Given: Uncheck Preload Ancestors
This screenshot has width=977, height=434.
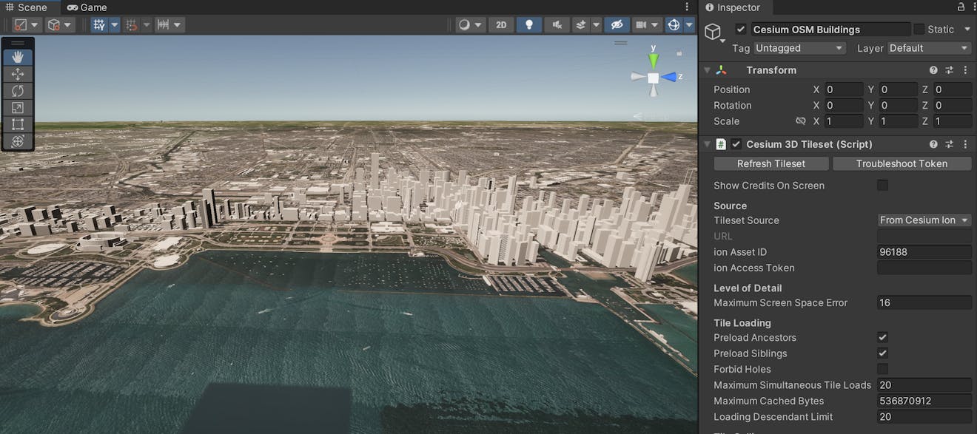Looking at the screenshot, I should [882, 337].
